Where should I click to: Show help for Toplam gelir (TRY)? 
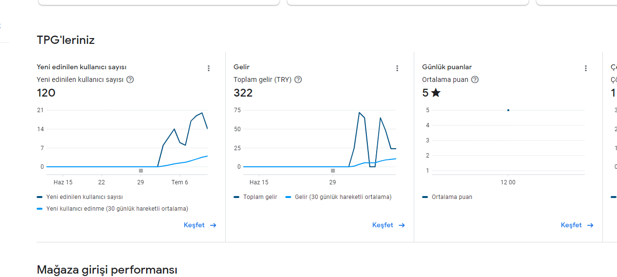[298, 79]
